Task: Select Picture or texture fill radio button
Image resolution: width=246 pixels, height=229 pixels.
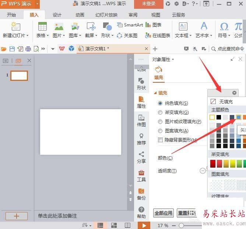Action: tap(160, 122)
